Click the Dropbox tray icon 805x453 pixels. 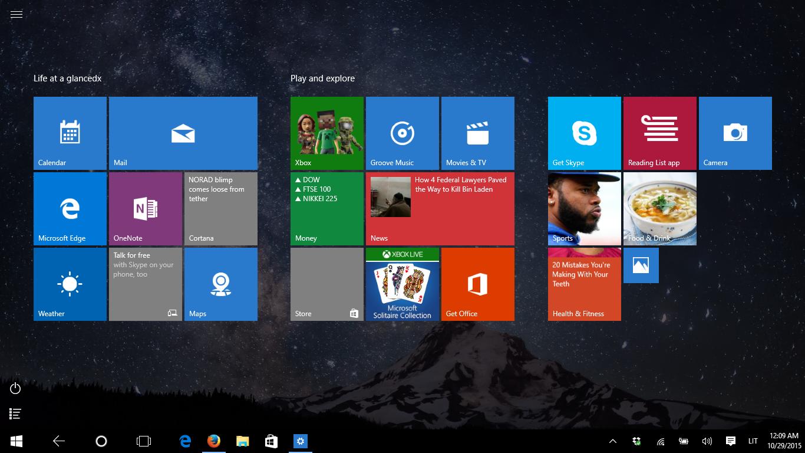[636, 441]
